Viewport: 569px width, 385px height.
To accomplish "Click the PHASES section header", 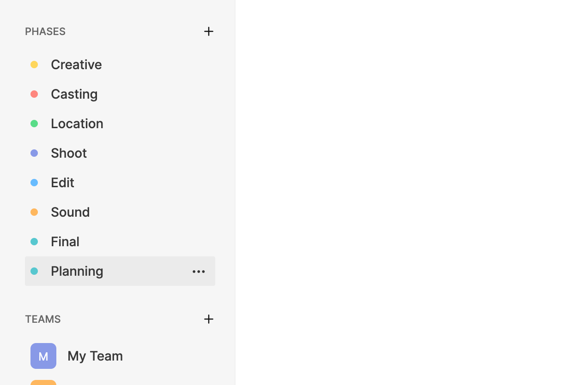I will [45, 31].
